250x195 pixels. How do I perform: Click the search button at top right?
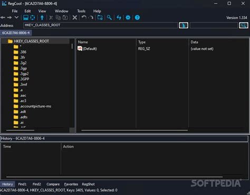[244, 25]
